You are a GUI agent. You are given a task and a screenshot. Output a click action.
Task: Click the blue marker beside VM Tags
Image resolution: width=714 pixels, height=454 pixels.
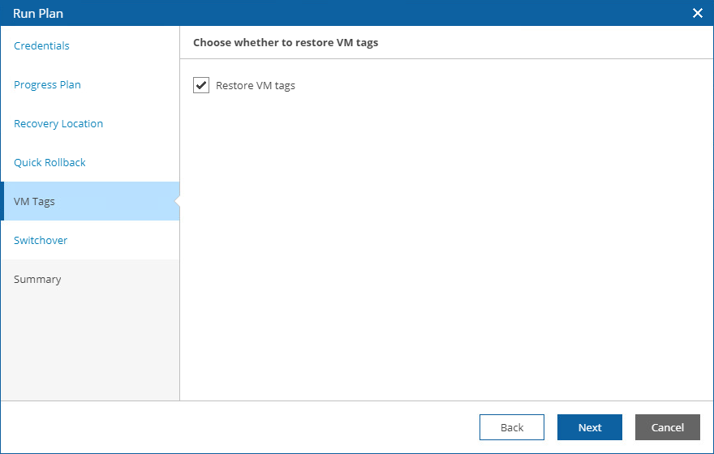[x=2, y=201]
